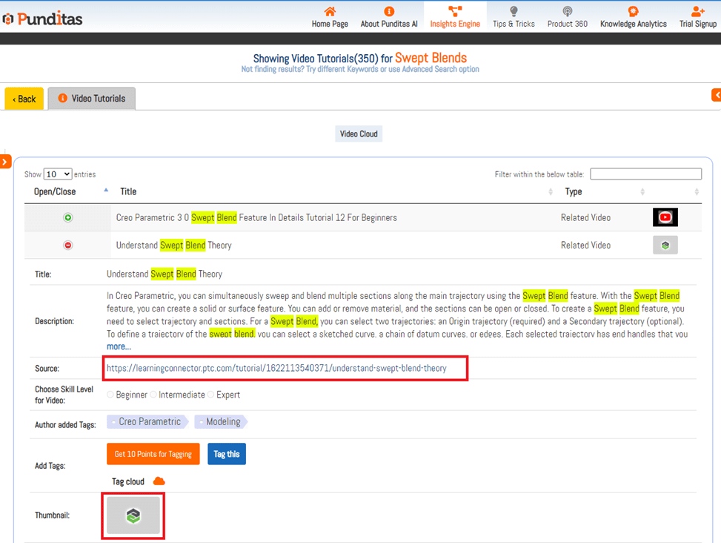Open the Insights Engine menu item

455,17
